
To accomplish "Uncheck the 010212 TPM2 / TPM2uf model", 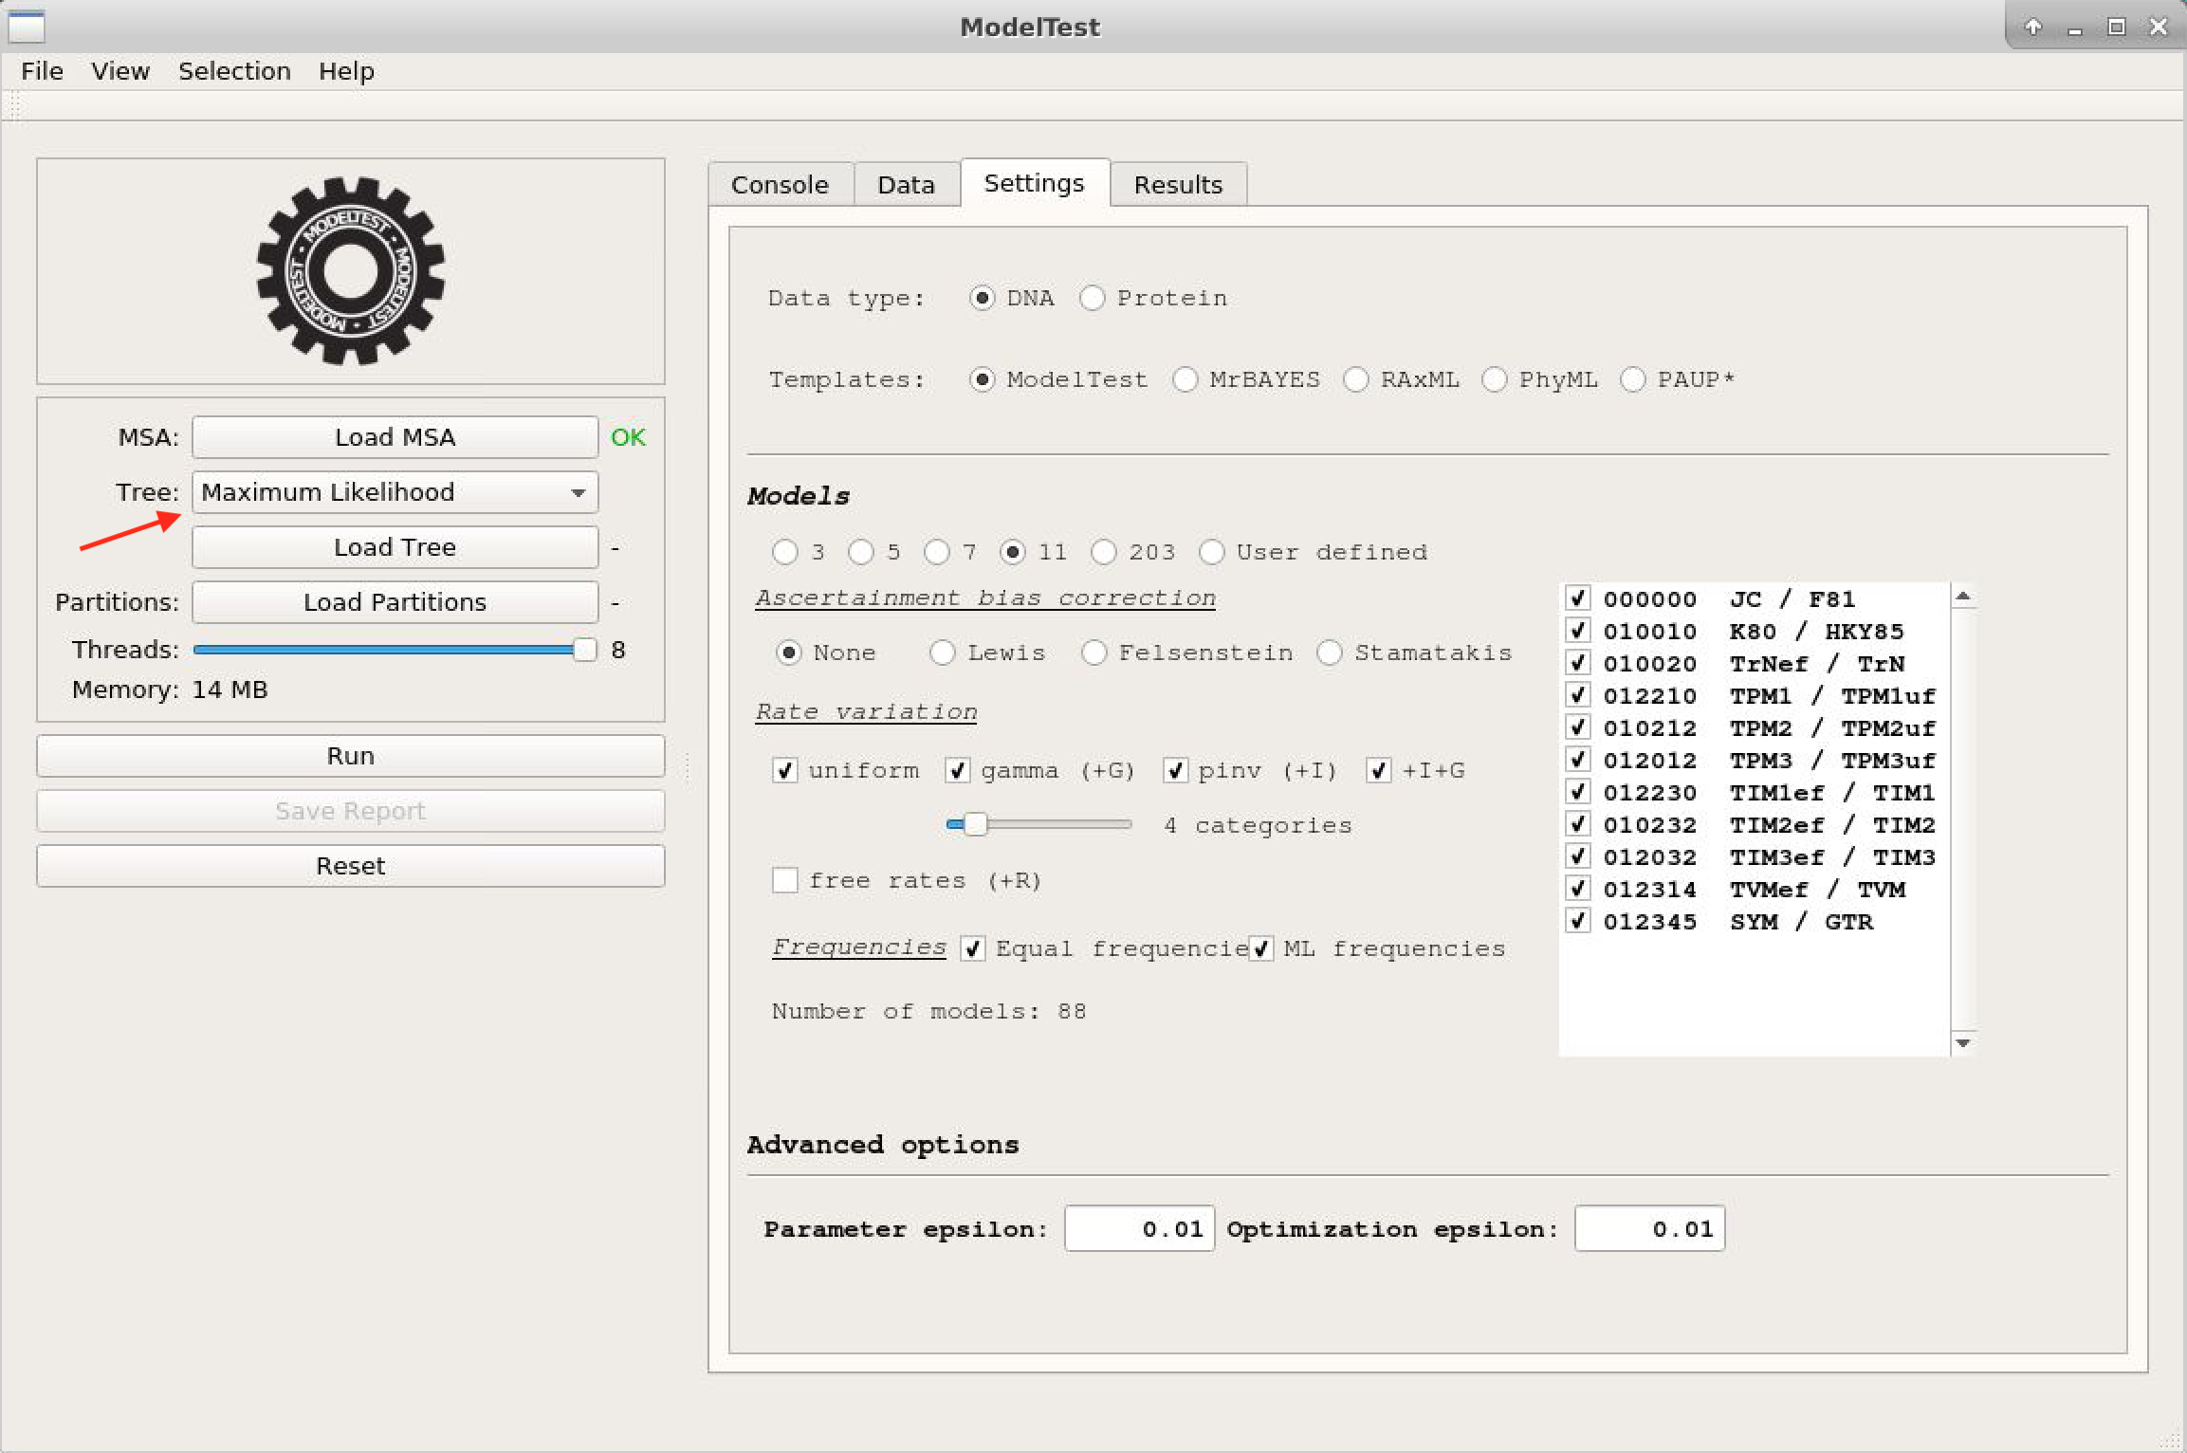I will 1578,727.
